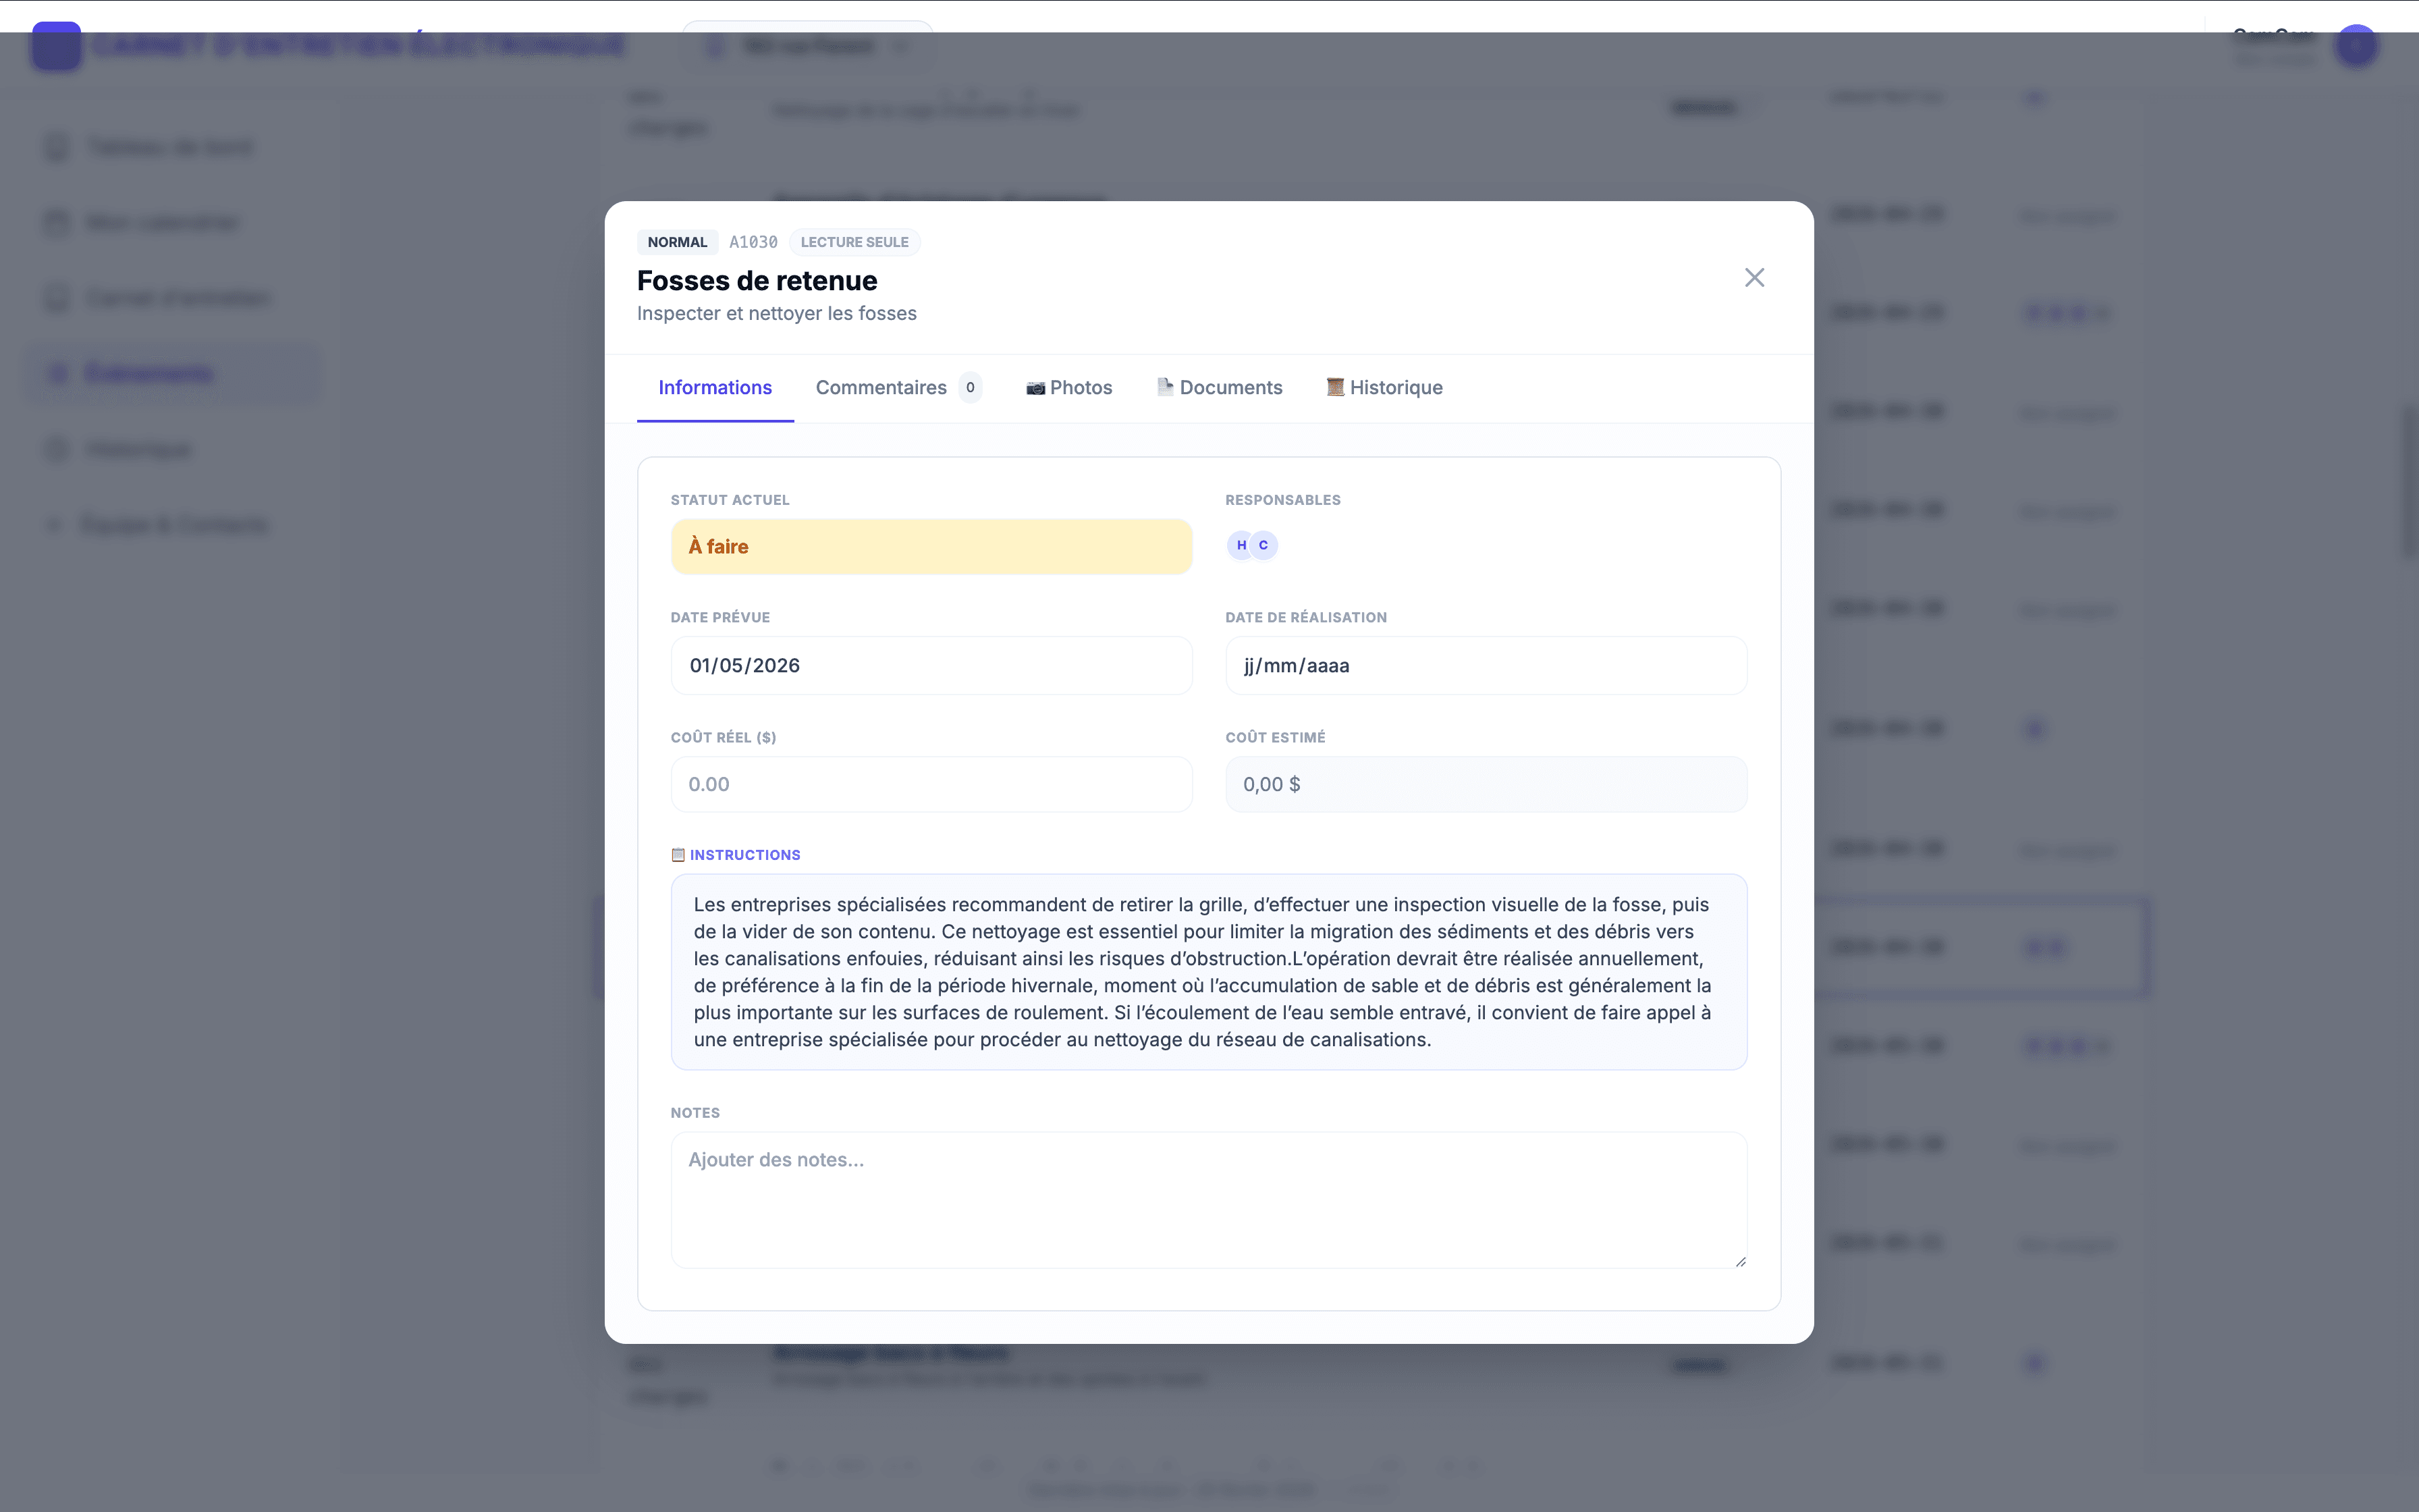
Task: Click the blurred app logo icon
Action: click(x=56, y=46)
